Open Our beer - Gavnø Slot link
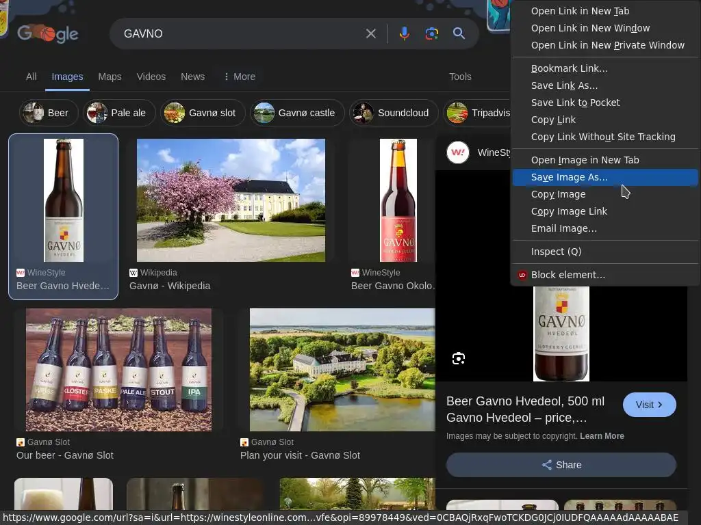 tap(65, 455)
